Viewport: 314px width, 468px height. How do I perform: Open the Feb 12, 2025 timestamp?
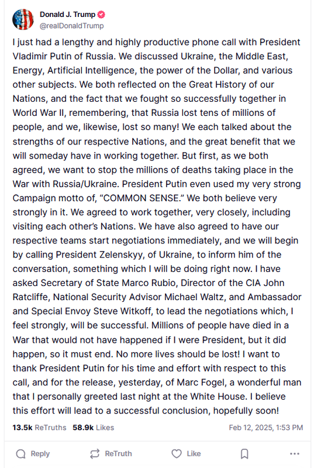point(265,428)
